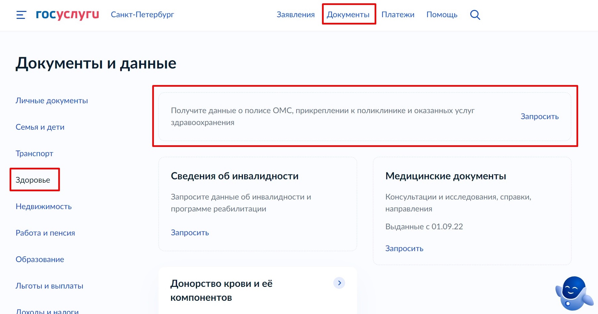Select the Работа и пенсия category
The image size is (598, 314).
[45, 233]
